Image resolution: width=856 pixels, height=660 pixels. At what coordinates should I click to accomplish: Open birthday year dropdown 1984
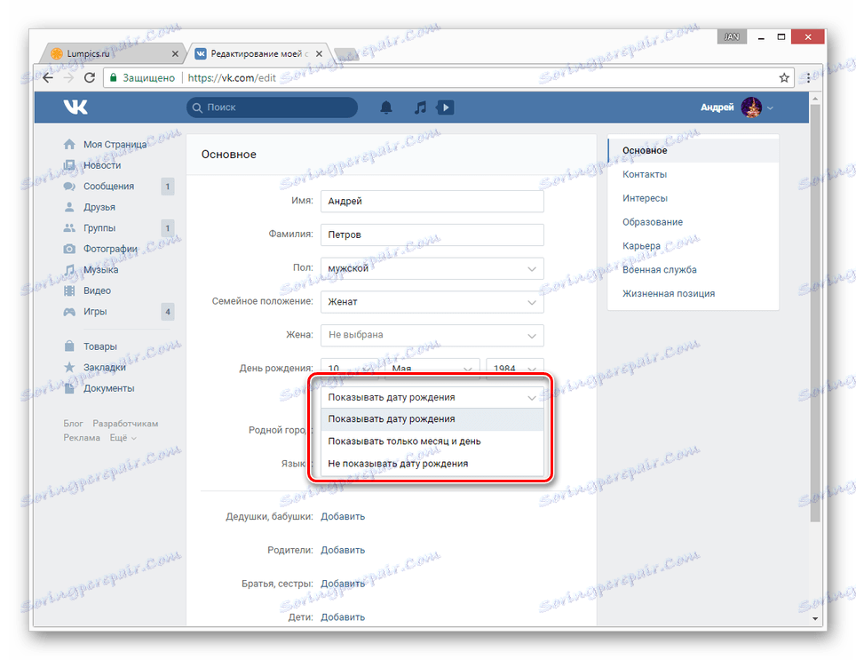click(515, 368)
